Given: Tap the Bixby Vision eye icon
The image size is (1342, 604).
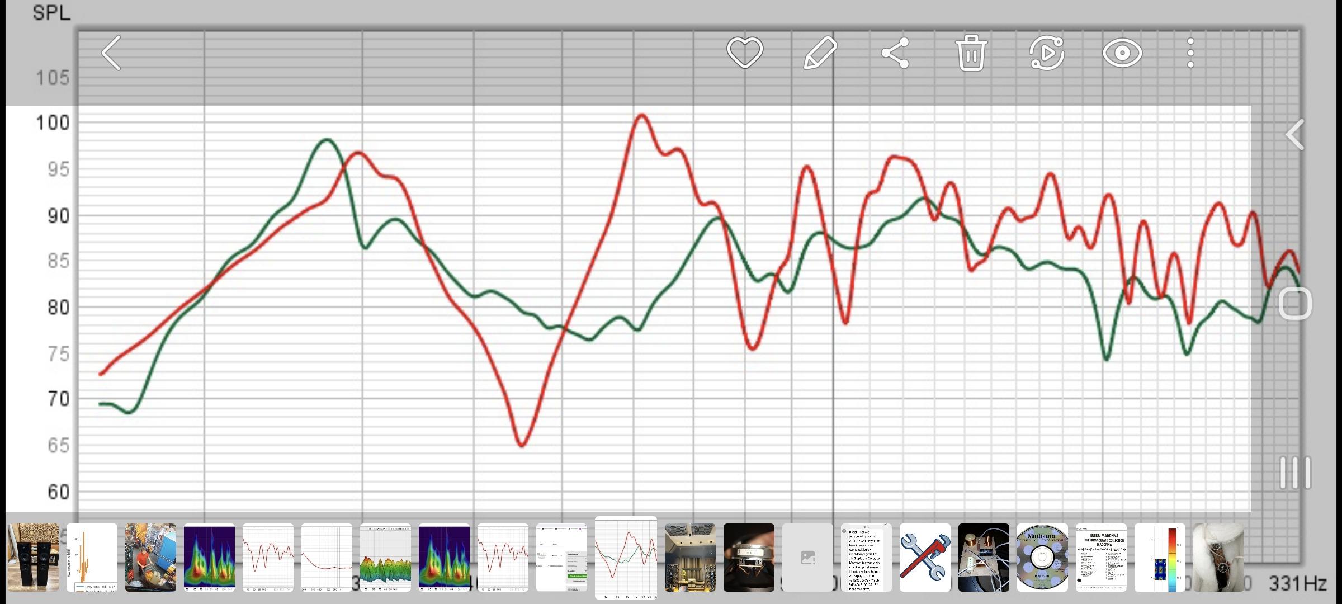Looking at the screenshot, I should (1122, 53).
